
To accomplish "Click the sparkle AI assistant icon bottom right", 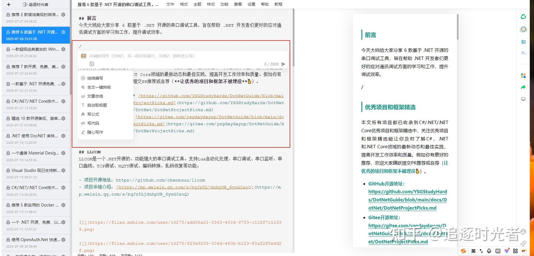I will tap(523, 243).
